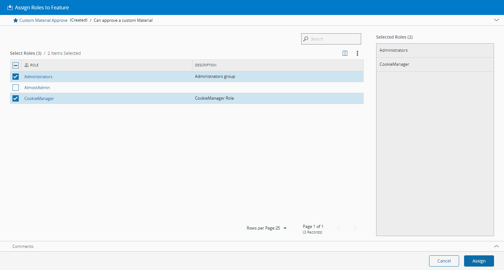The image size is (504, 270).
Task: Open the Custom.Material.Approve feature link
Action: pos(43,20)
